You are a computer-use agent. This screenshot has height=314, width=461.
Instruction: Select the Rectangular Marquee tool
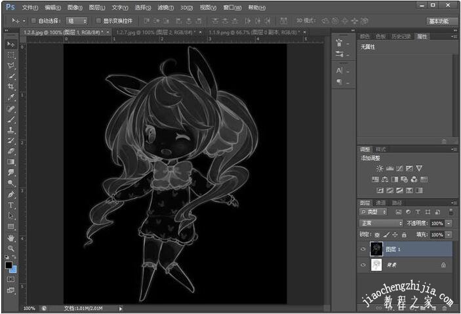pos(10,54)
